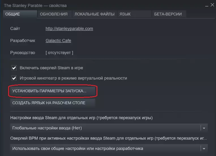
Task: Open the 'Глобальные настройки ввода (Нет)' dropdown
Action: coord(109,128)
